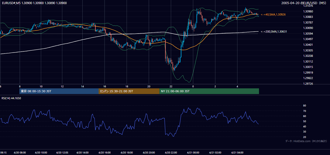
Task: Click hour label 22 under price chart
Action: point(171,86)
